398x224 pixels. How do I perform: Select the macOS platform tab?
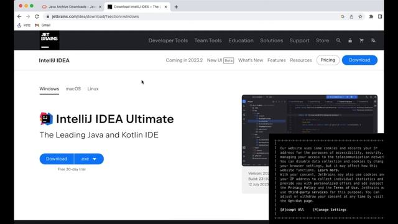[x=73, y=89]
